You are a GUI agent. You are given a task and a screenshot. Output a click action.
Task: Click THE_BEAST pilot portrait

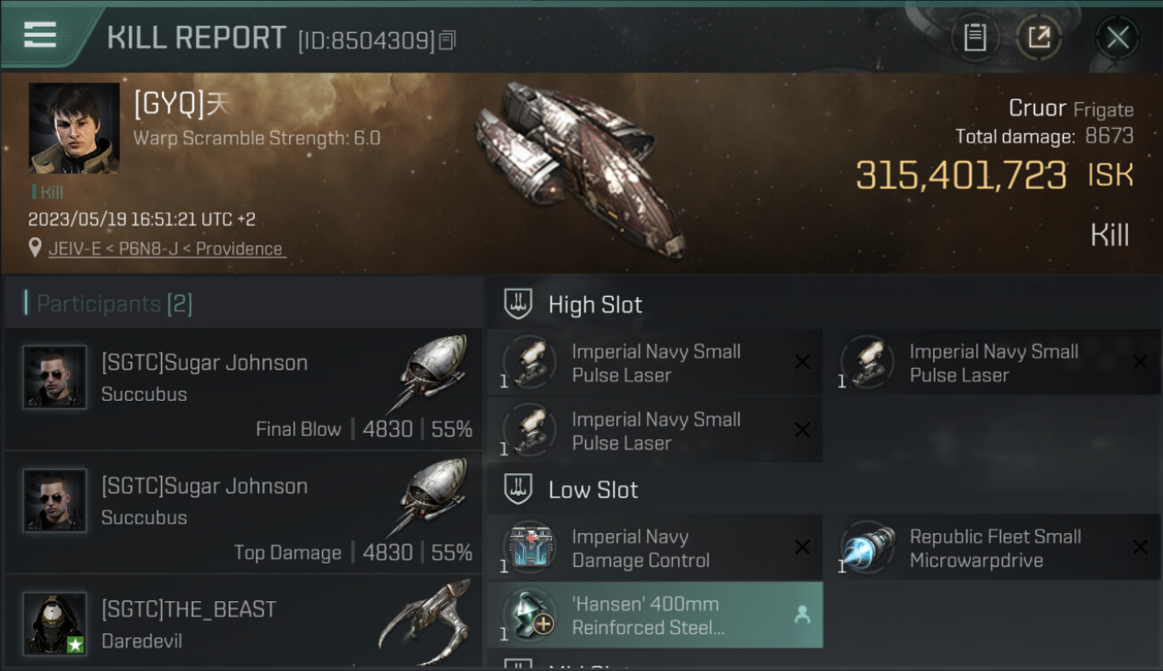click(x=55, y=624)
